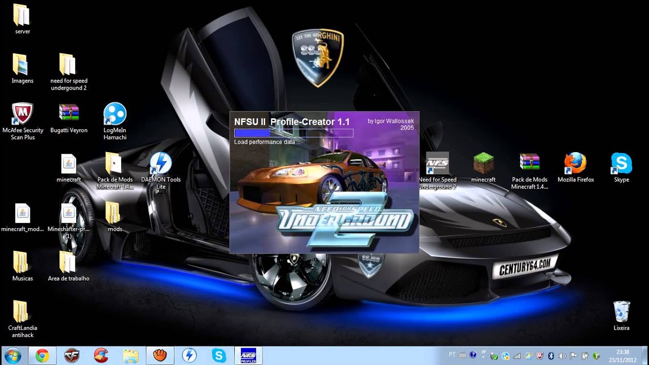Open the Pack de Mods archive next to Firefox
Viewport: 649px width, 365px height.
(x=529, y=171)
